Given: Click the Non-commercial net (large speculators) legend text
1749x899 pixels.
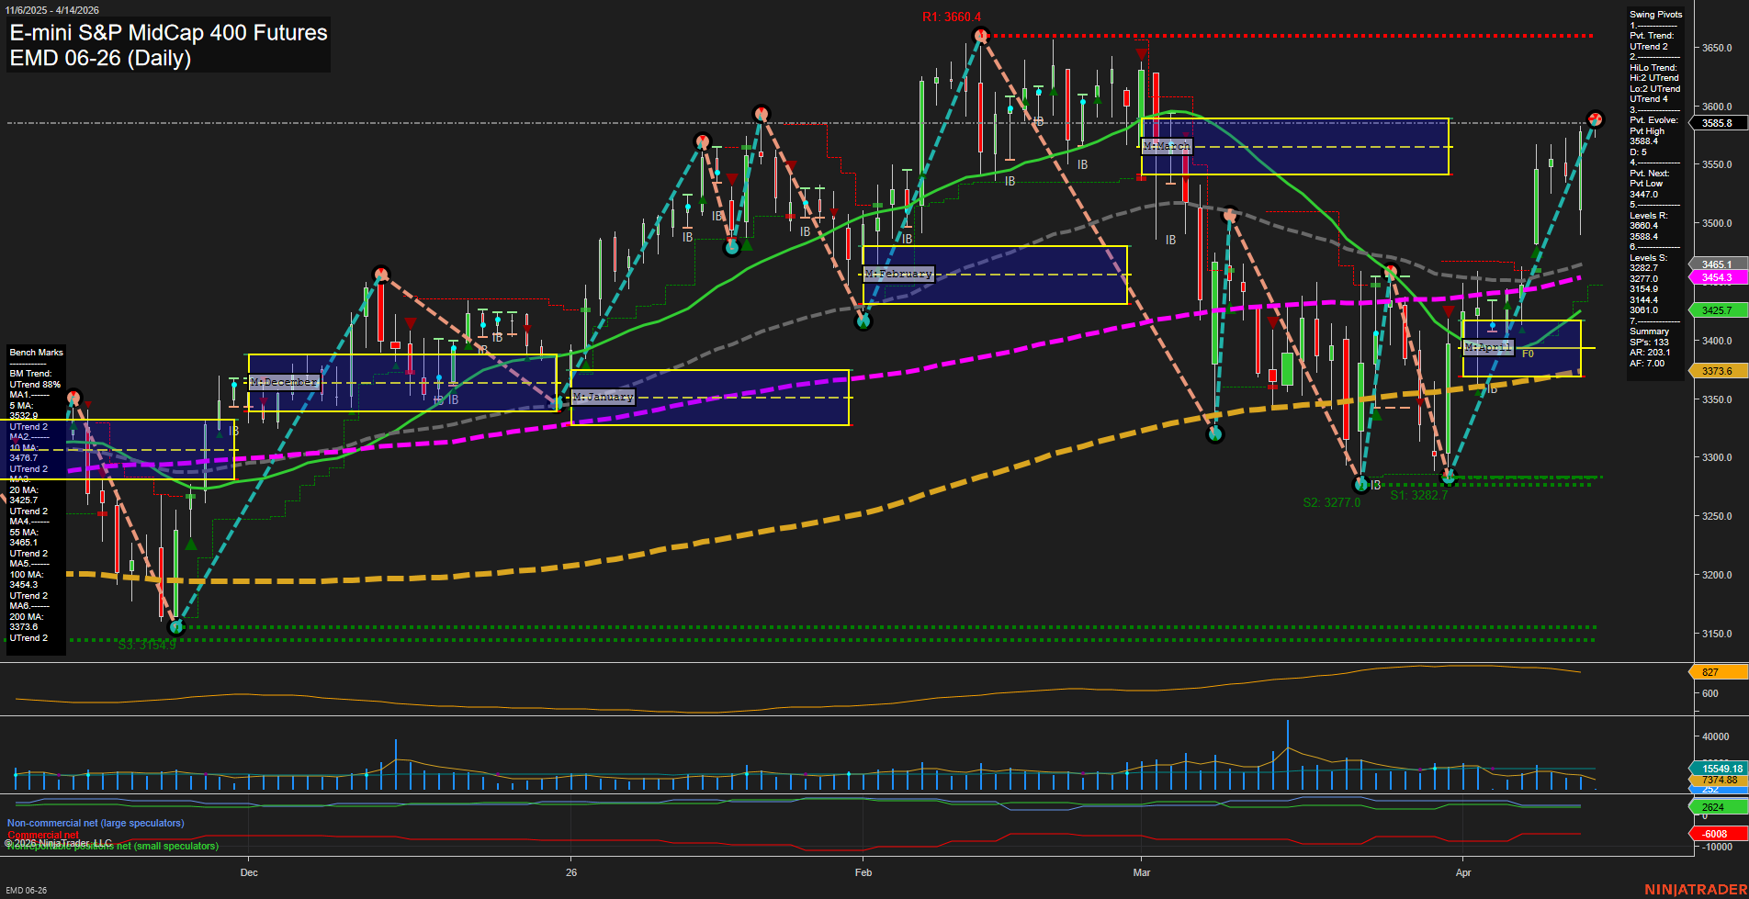Looking at the screenshot, I should pos(94,823).
